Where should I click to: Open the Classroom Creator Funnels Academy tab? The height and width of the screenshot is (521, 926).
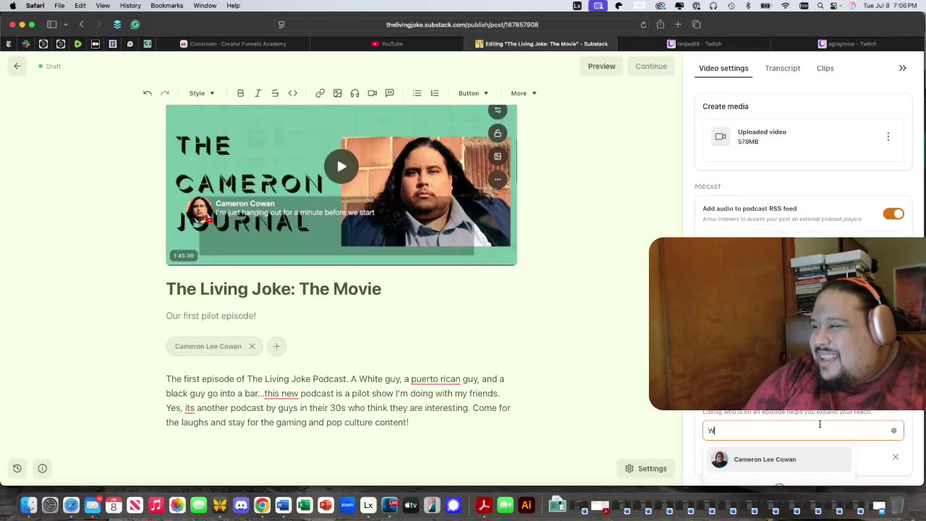pos(233,43)
